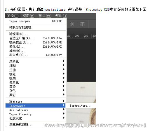The width and height of the screenshot is (162, 131).
Task: Expand the Topaz Vivacity submenu
Action: 36,114
